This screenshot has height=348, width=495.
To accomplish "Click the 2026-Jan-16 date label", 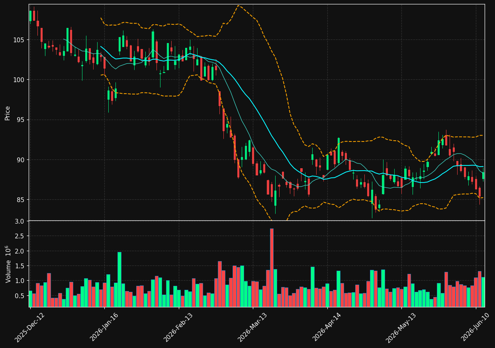I will (x=104, y=327).
